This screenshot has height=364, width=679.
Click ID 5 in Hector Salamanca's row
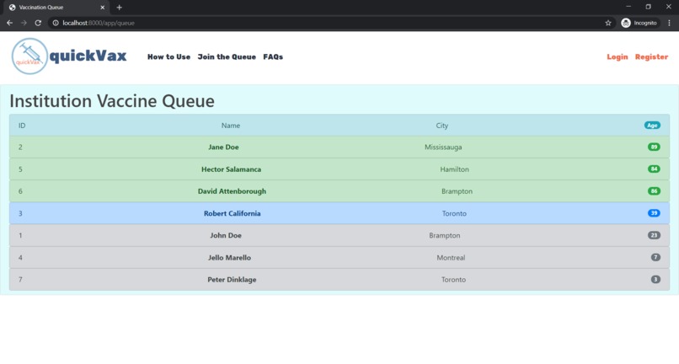click(x=20, y=169)
